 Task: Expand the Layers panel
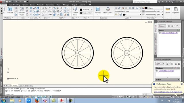(x=128, y=18)
